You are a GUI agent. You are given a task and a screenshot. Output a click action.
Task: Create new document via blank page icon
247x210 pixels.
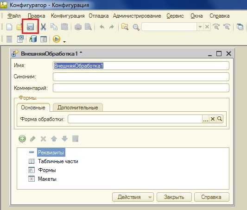9,27
